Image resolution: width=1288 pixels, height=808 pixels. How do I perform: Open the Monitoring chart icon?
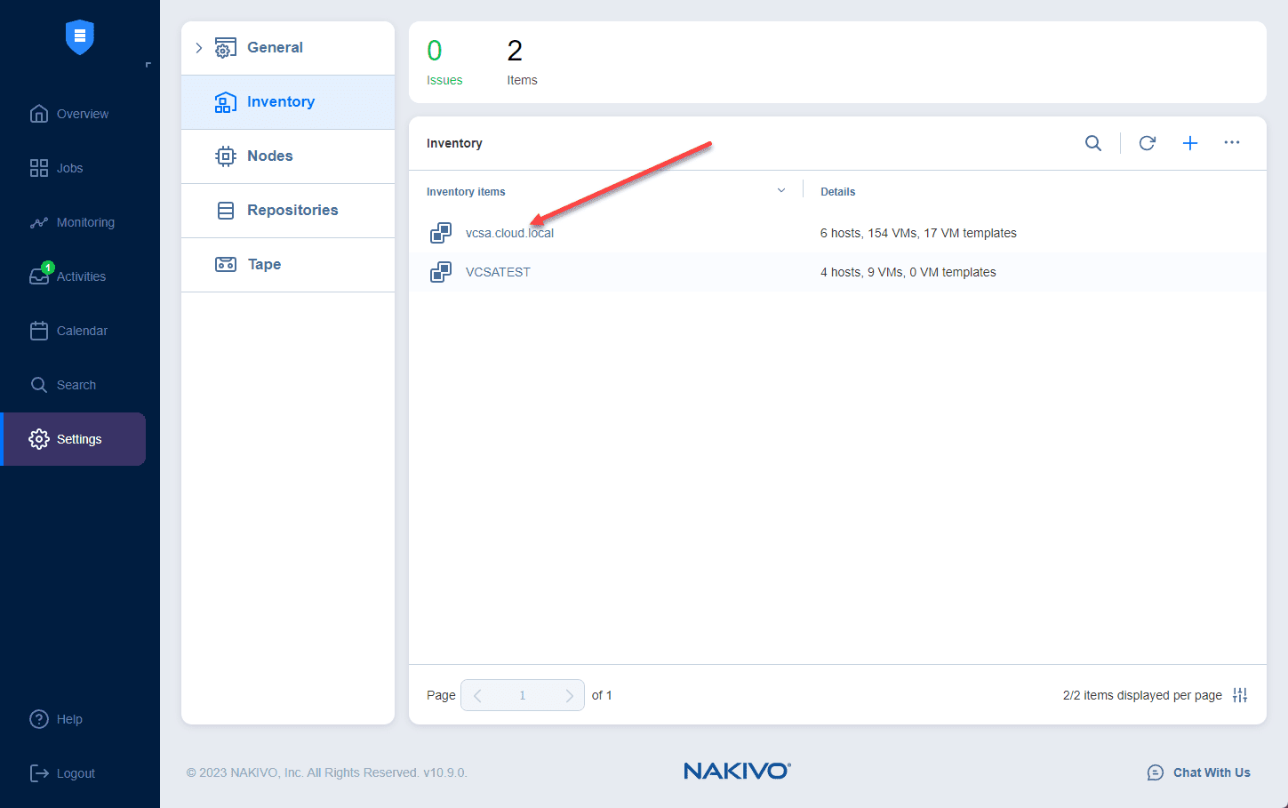tap(39, 222)
